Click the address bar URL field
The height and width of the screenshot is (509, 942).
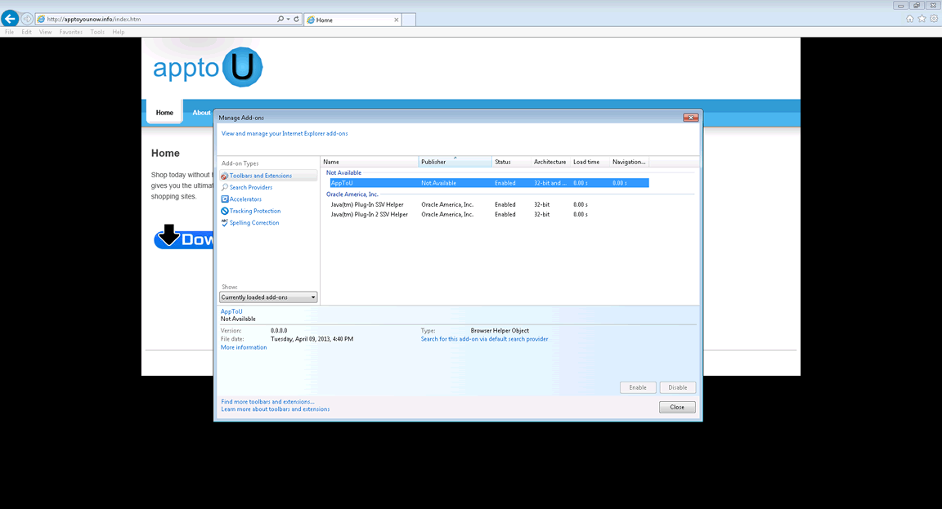pos(155,19)
